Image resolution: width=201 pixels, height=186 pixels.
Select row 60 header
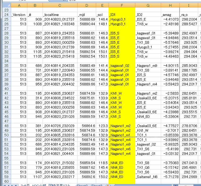[7, 181]
